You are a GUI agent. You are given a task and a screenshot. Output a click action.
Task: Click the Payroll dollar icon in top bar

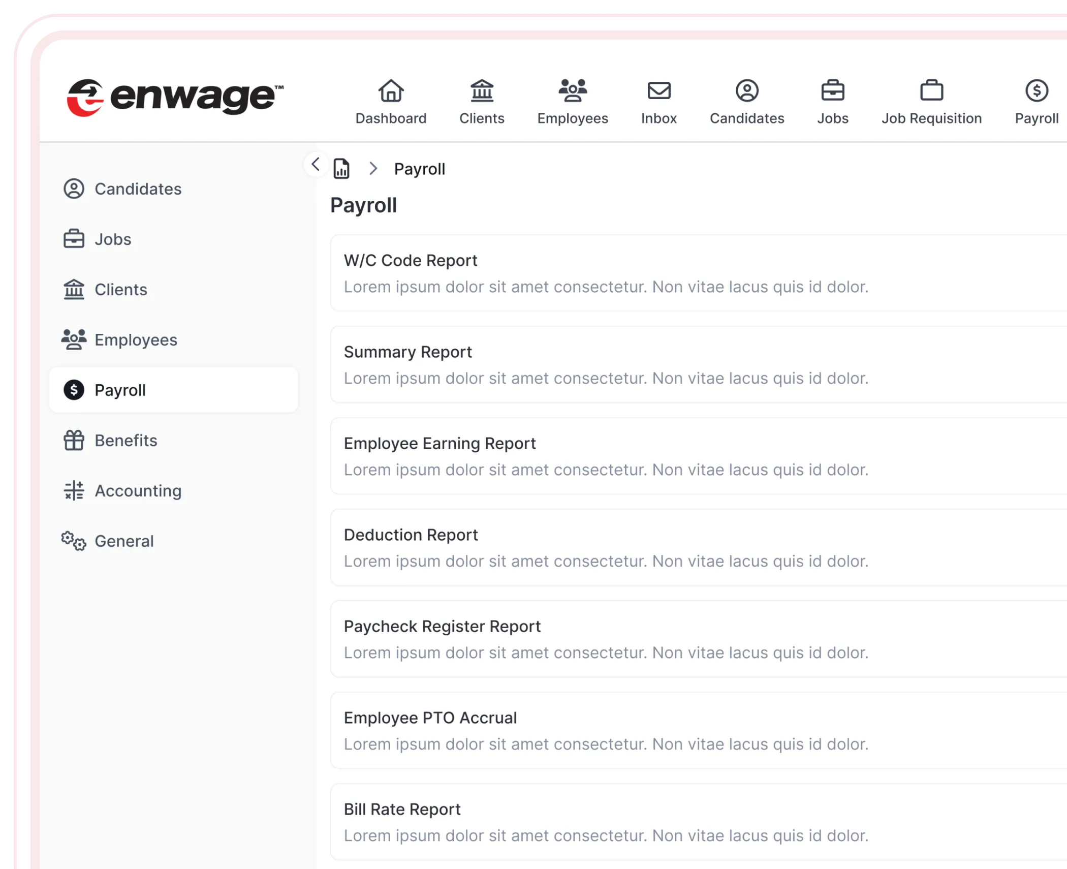click(x=1037, y=91)
